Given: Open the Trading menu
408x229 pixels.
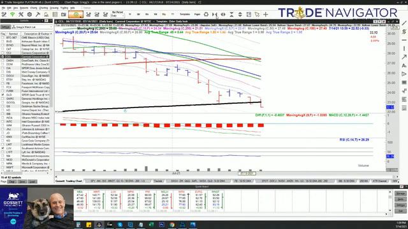Looking at the screenshot, I should point(64,8).
